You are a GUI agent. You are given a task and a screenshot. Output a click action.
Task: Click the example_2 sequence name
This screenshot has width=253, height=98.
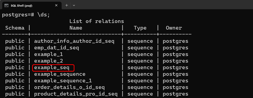pyautogui.click(x=49, y=61)
